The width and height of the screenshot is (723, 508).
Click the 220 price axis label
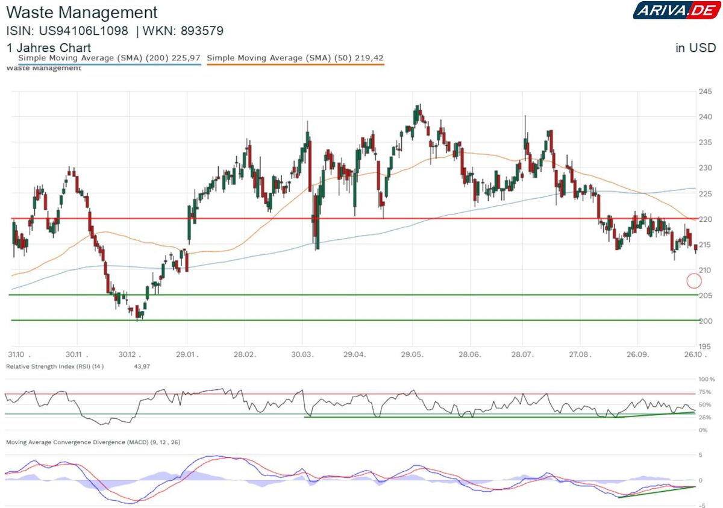click(x=706, y=219)
